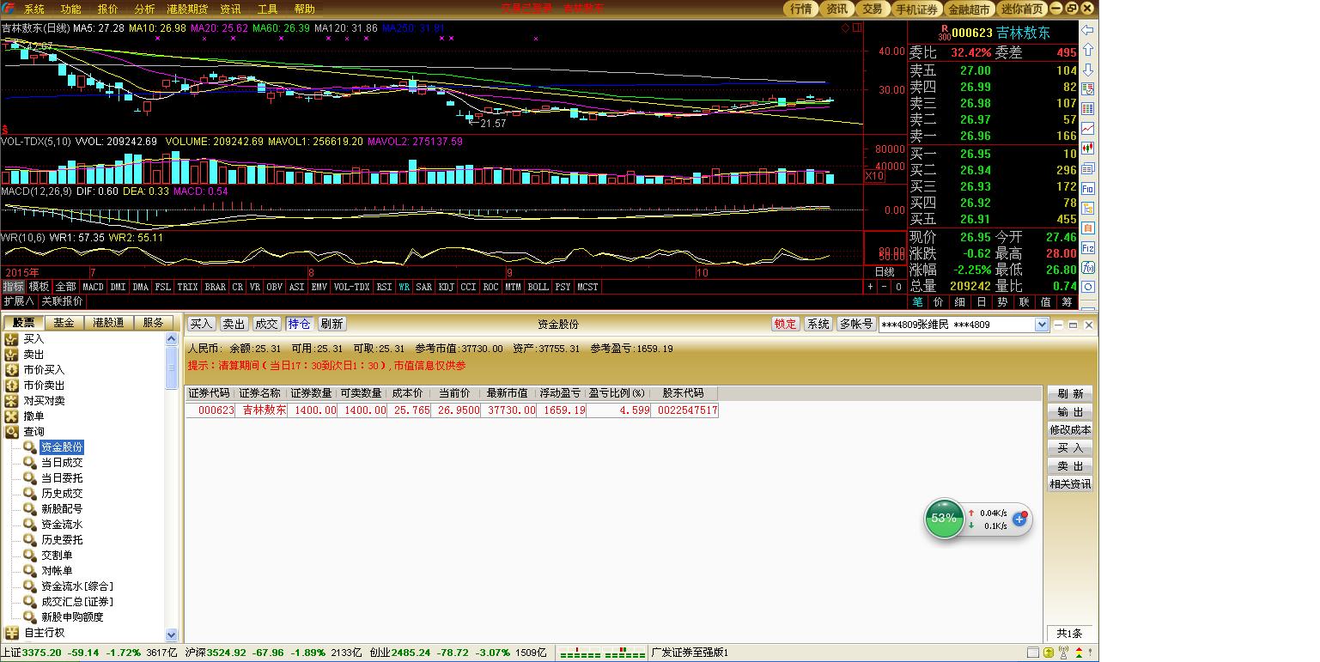This screenshot has width=1320, height=662.
Task: Open the 报价 menu
Action: coord(108,9)
